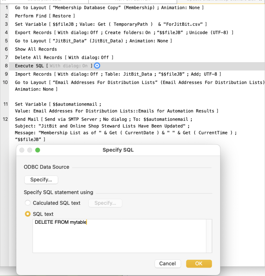
Task: Select the Set Variable $$fileJB script step
Action: (110, 24)
